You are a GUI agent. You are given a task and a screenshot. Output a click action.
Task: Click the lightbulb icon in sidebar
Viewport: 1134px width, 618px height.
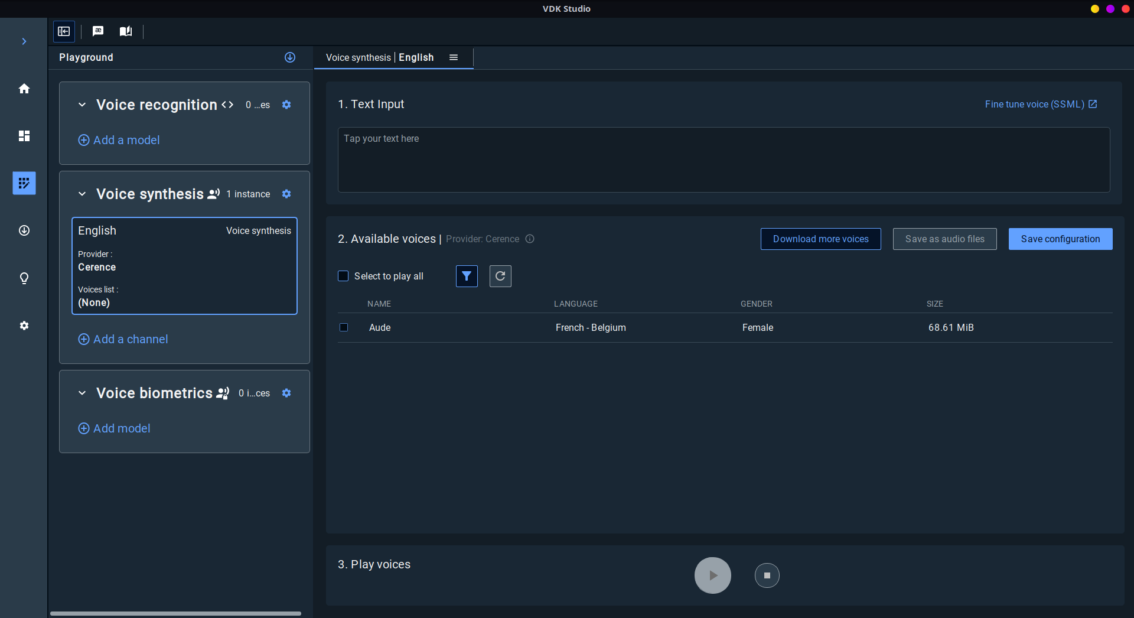pyautogui.click(x=24, y=278)
